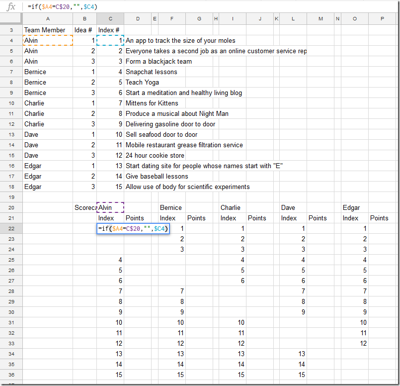This screenshot has width=400, height=386.
Task: Click Charlie in row 10
Action: 48,103
